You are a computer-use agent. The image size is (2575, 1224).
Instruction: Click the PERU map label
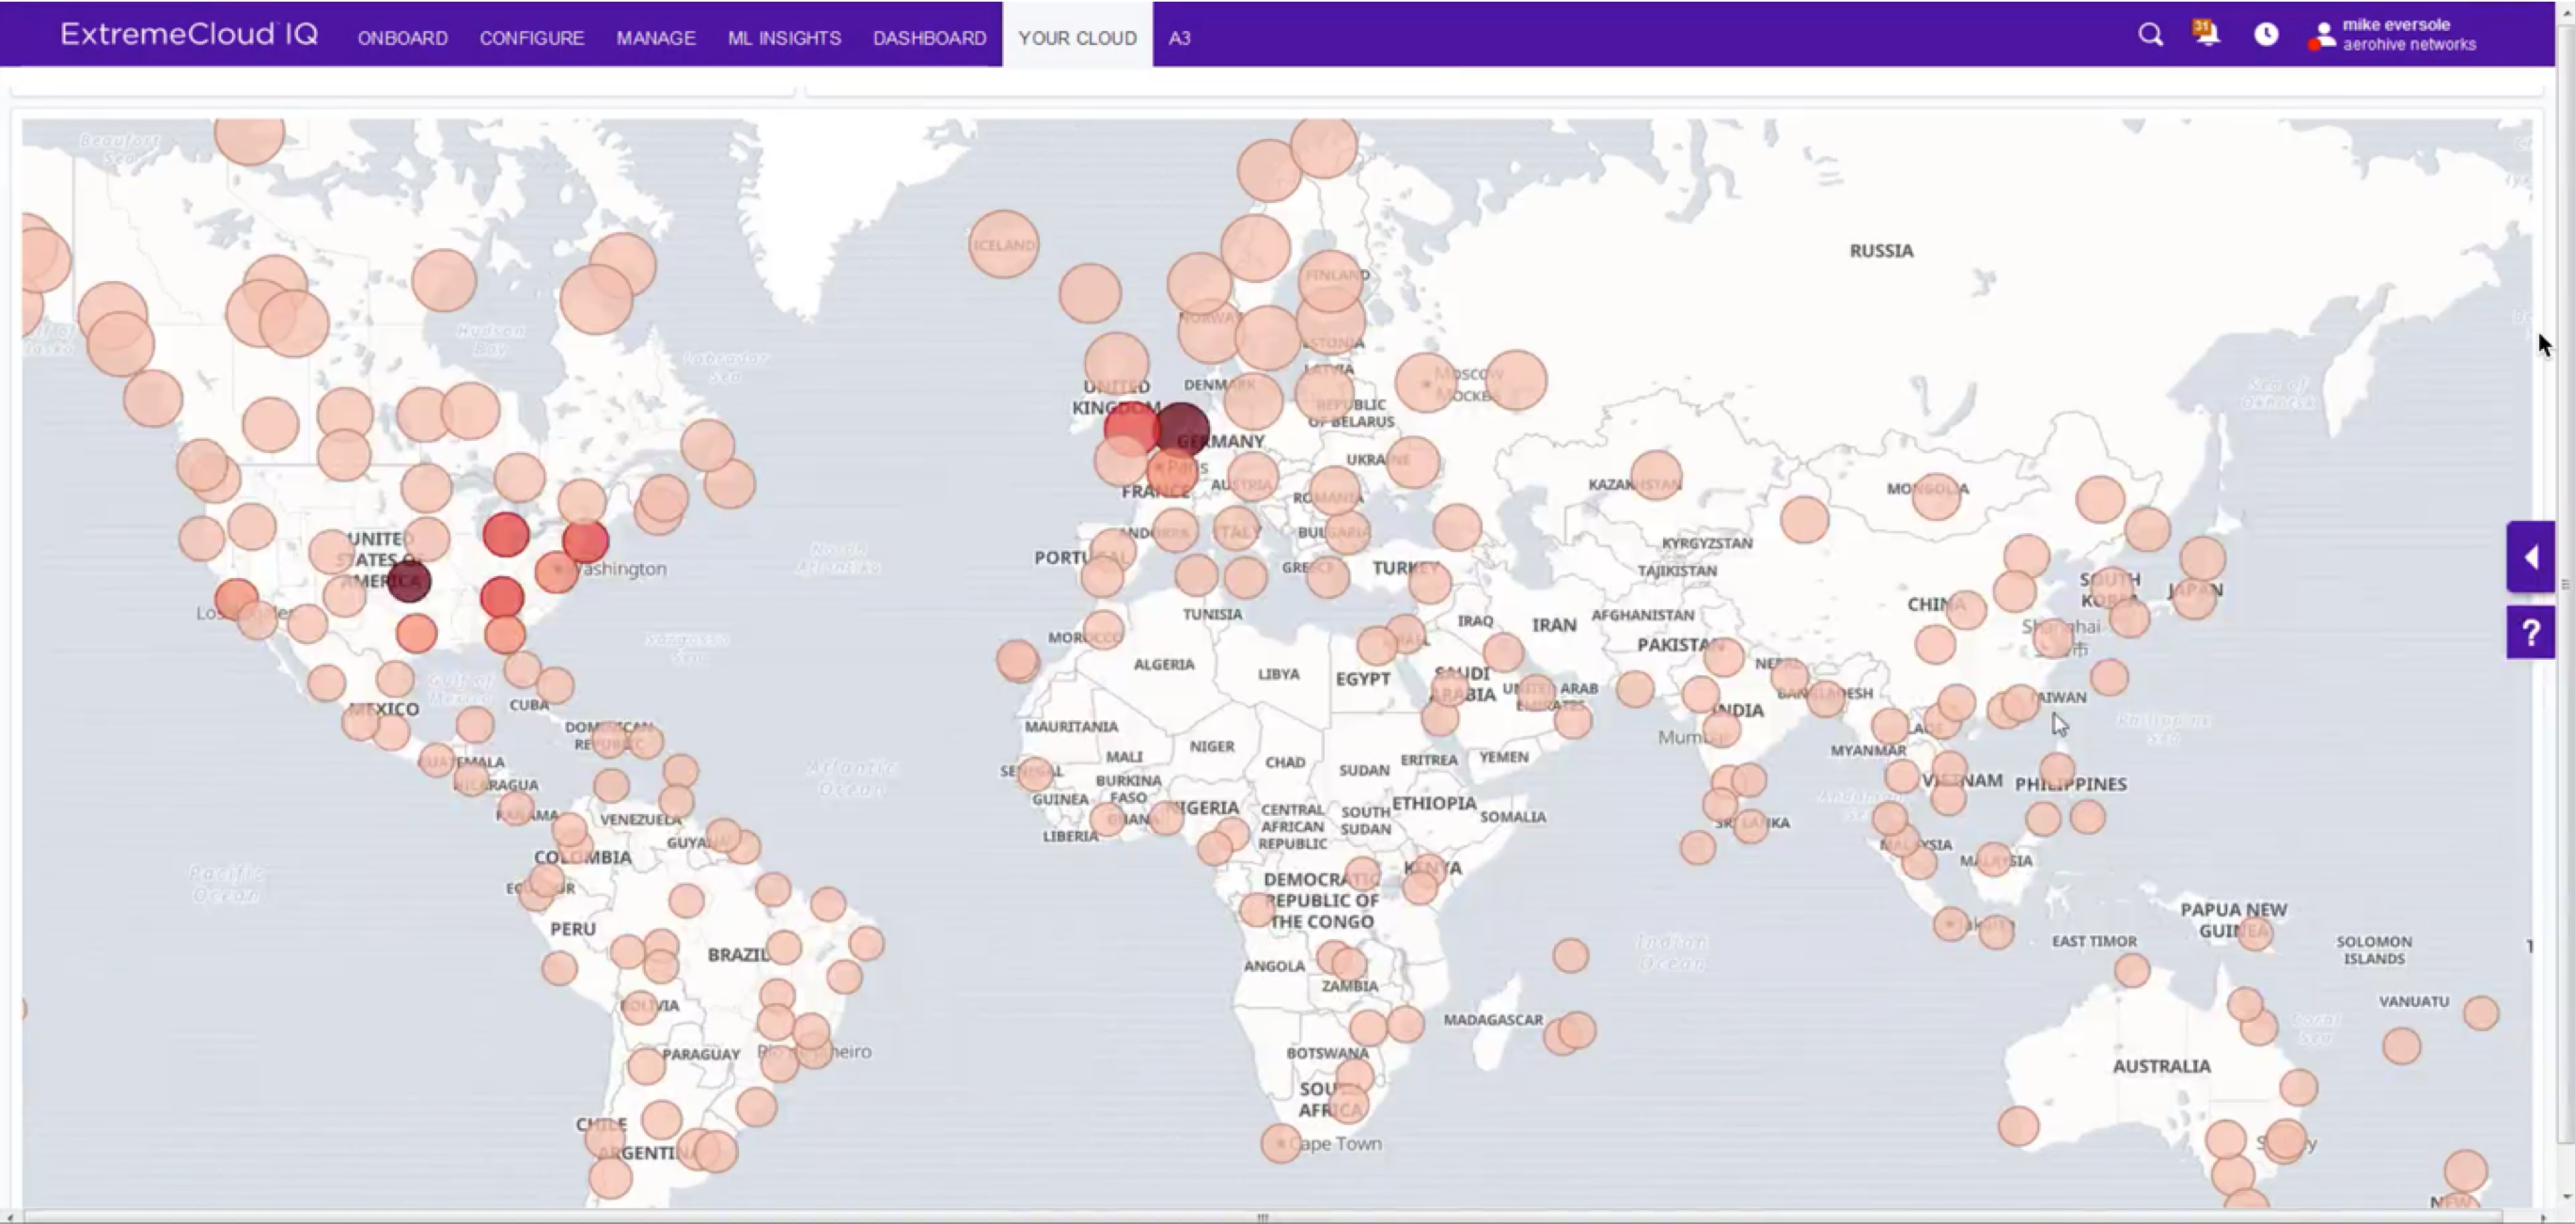(x=573, y=929)
